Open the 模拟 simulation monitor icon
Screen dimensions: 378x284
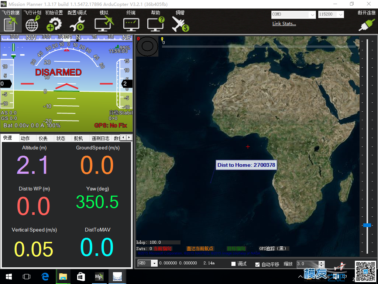(x=104, y=24)
